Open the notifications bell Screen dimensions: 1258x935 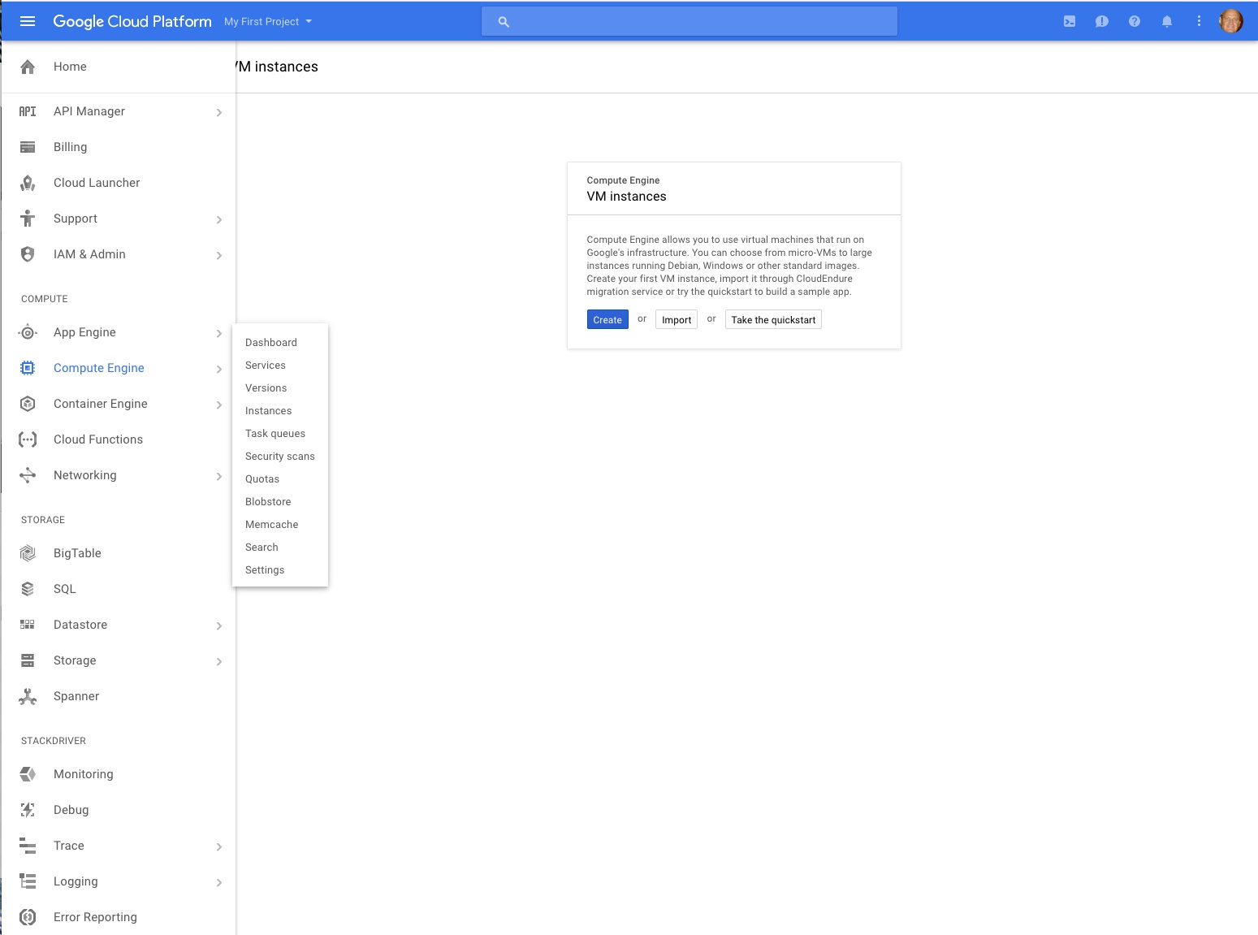1166,22
